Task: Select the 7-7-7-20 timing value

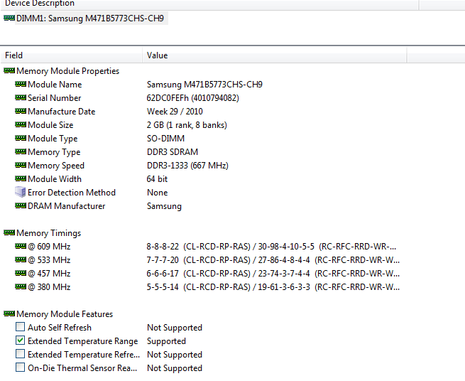Action: tap(163, 260)
